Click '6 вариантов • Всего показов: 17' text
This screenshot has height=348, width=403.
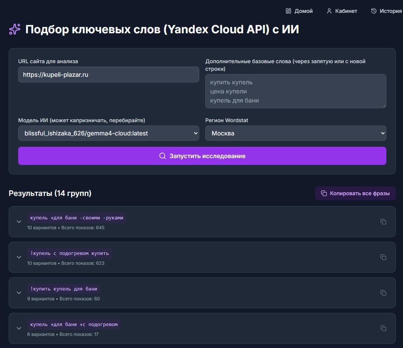(63, 334)
